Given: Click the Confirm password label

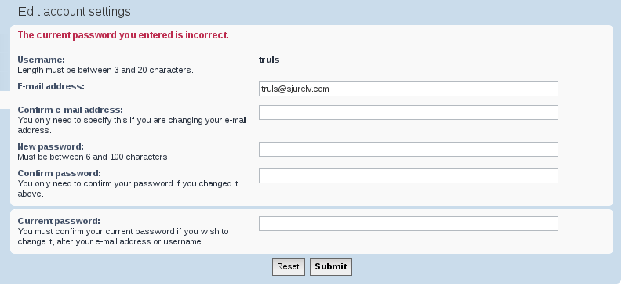Looking at the screenshot, I should 60,173.
